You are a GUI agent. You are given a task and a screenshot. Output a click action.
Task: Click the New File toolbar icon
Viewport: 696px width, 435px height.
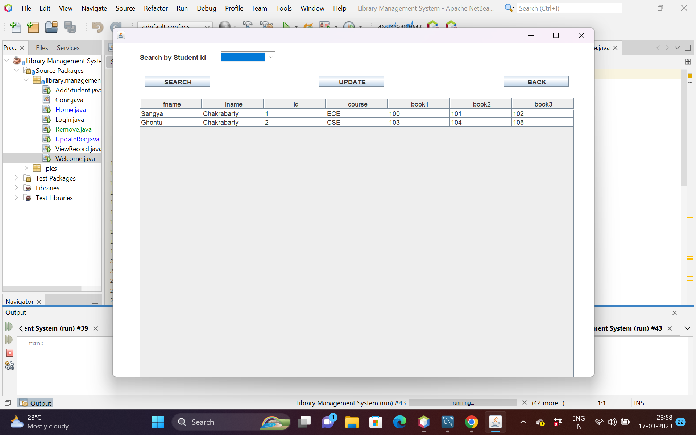(x=15, y=27)
